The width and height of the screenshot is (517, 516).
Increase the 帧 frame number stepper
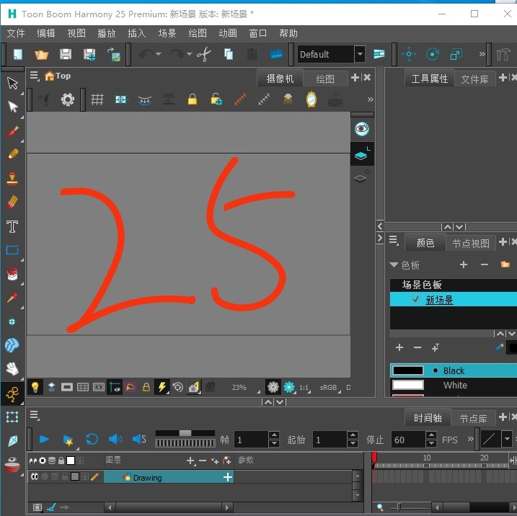coord(274,435)
